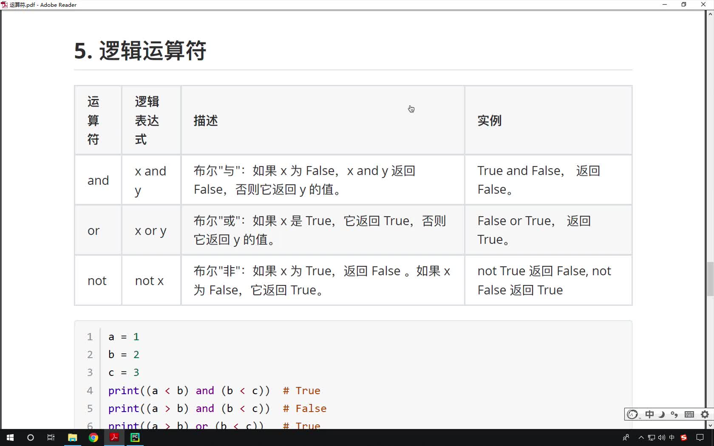Click code line 'c = 3'

(x=124, y=373)
